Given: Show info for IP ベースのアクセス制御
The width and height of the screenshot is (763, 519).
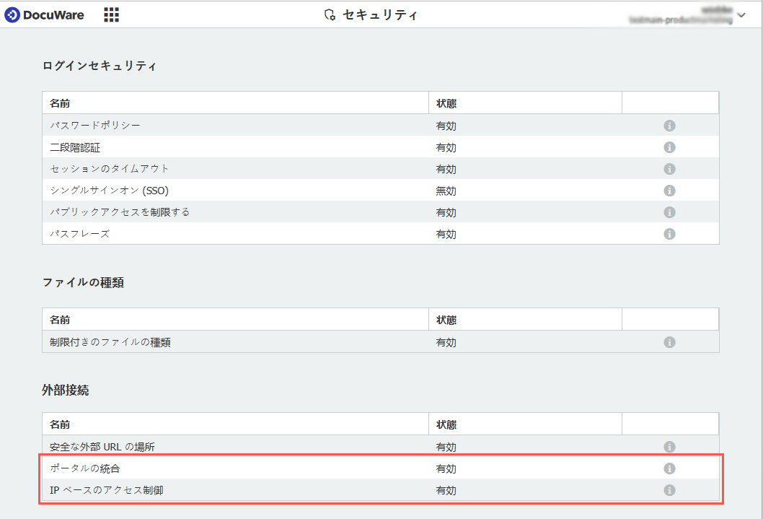Looking at the screenshot, I should click(x=669, y=490).
